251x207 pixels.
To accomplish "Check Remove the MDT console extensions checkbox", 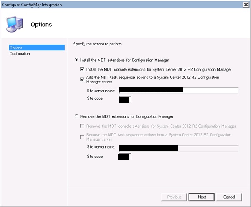I will point(82,126).
